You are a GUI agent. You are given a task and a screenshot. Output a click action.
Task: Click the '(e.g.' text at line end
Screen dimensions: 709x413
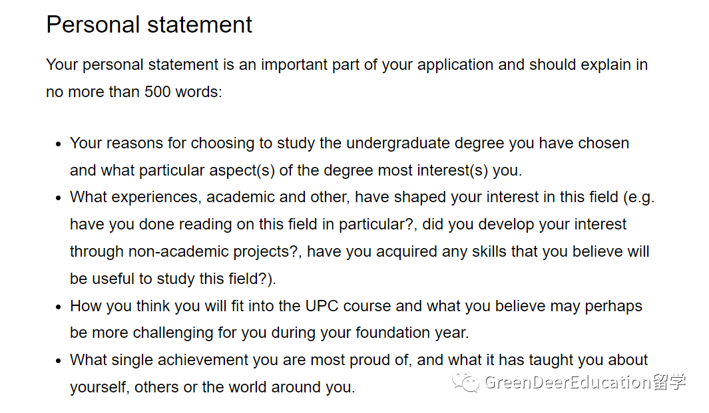[638, 197]
